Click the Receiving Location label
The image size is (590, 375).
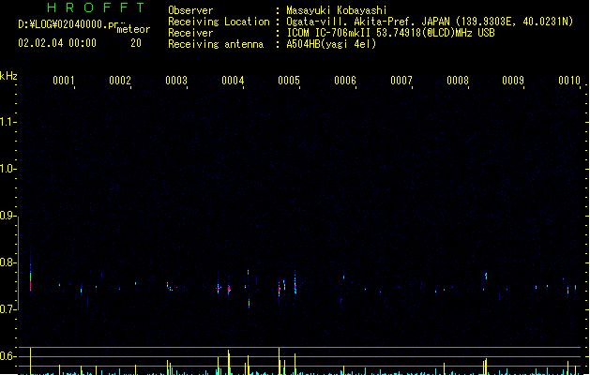click(x=219, y=22)
